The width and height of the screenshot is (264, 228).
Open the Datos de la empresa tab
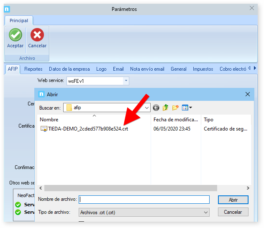(x=69, y=69)
